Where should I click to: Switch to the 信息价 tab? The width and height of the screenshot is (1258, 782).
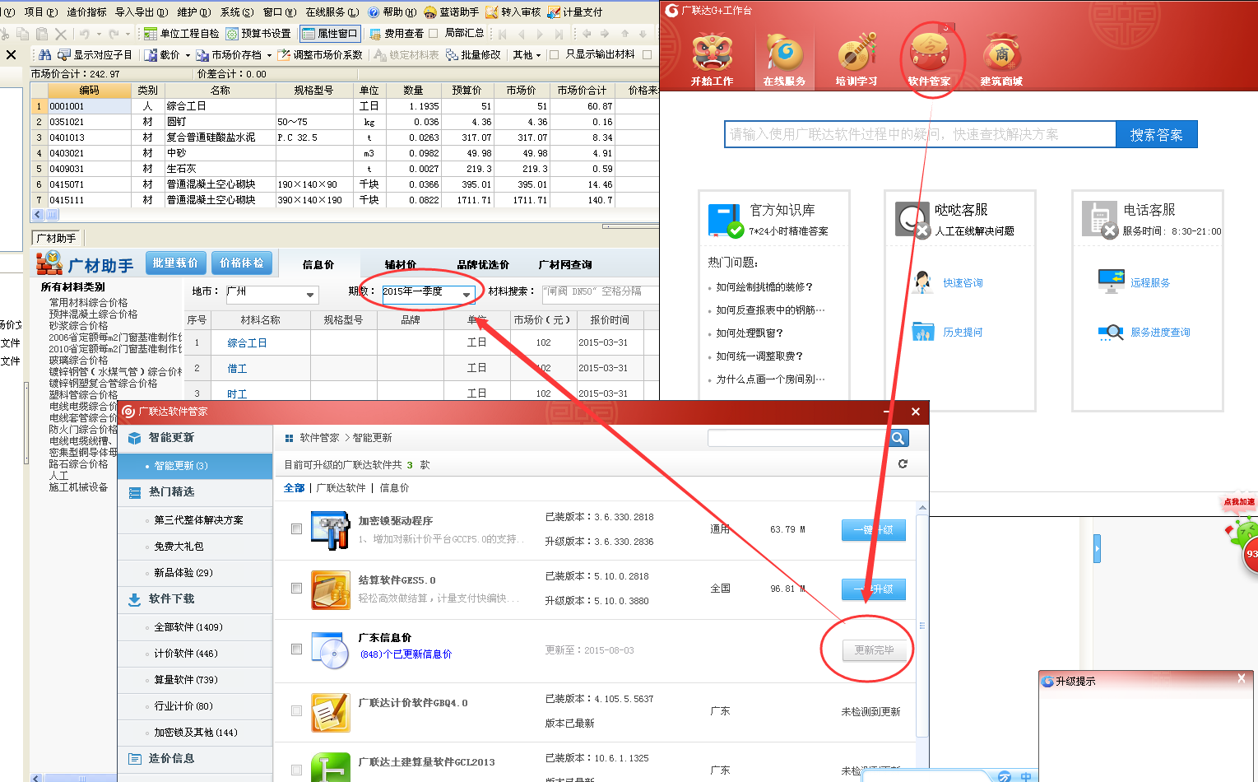tap(318, 264)
